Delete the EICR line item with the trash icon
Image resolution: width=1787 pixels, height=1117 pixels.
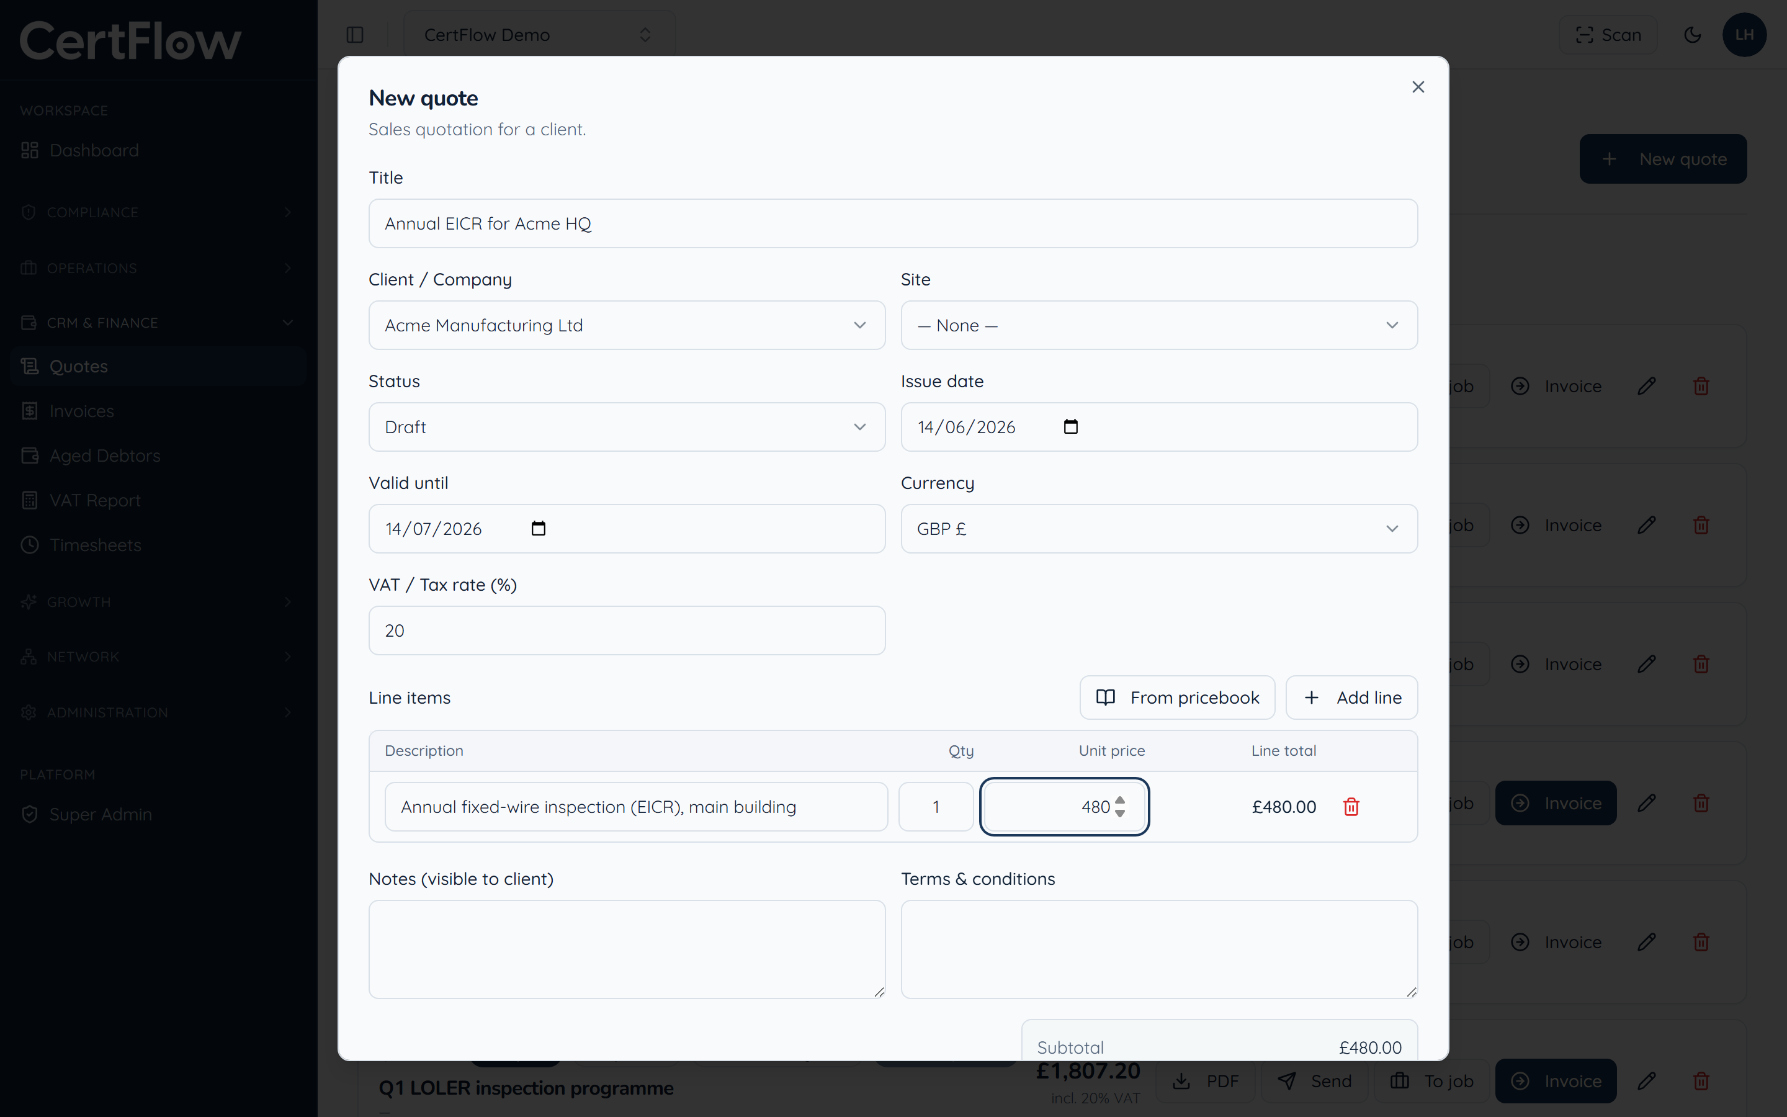coord(1351,807)
